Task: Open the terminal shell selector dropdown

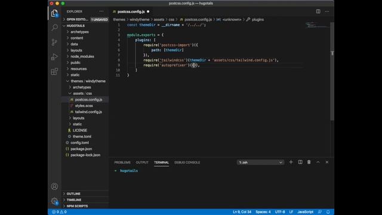Action: coord(260,162)
